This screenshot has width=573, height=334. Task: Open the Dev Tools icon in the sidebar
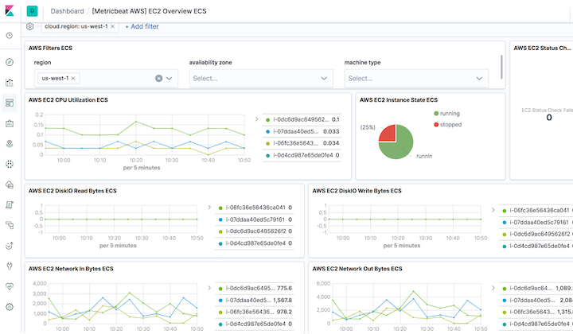[10, 266]
